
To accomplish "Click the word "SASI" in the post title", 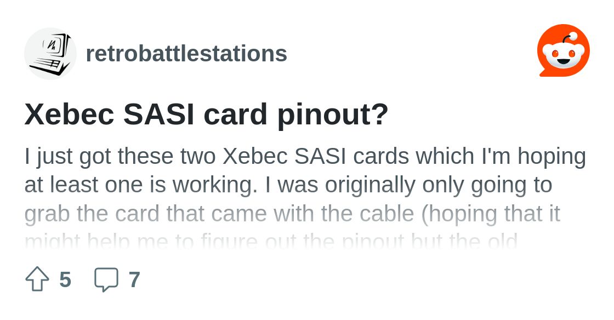I will pyautogui.click(x=159, y=114).
